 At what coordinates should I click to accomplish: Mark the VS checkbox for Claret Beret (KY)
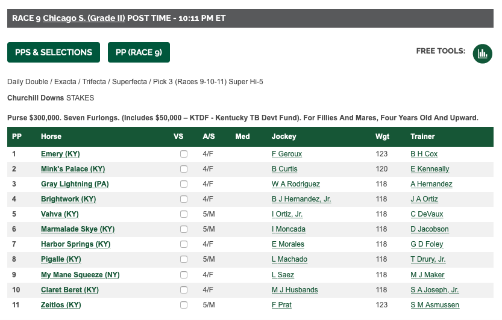coord(184,290)
